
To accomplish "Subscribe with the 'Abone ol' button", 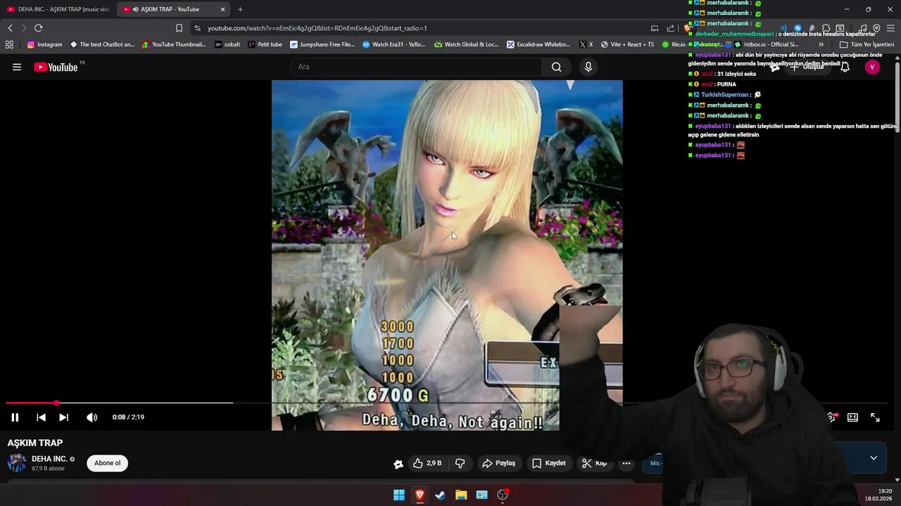I will [108, 463].
